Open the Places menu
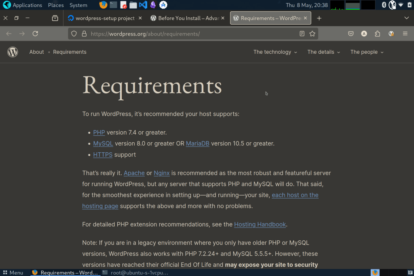 [56, 5]
